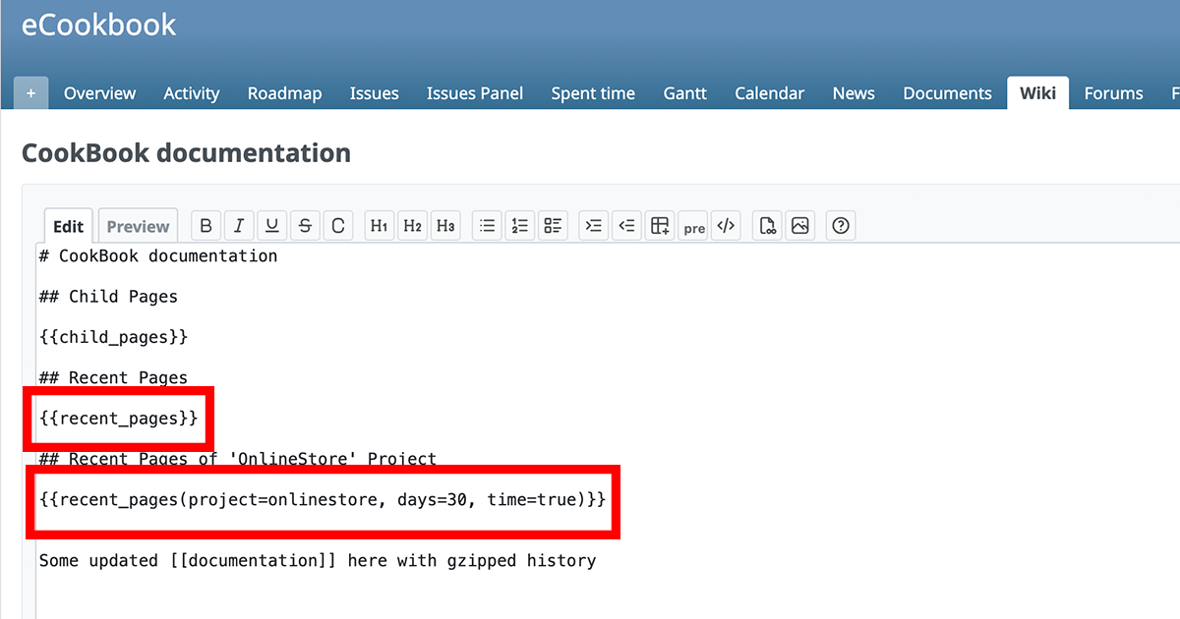Apply Heading 2 formatting
Image resolution: width=1180 pixels, height=619 pixels.
tap(412, 225)
